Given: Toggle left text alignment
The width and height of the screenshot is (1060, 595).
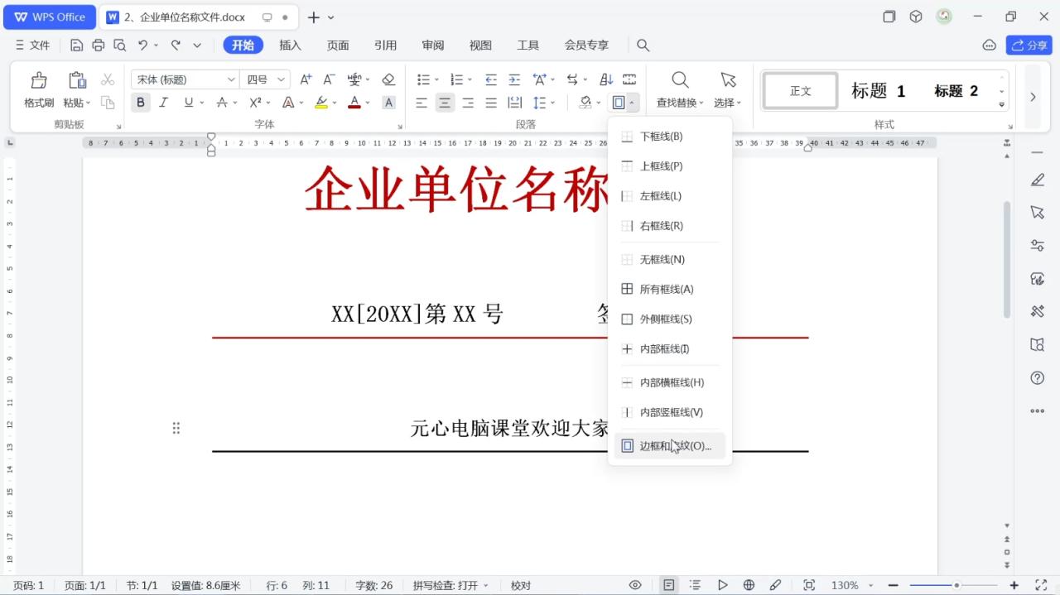Looking at the screenshot, I should pyautogui.click(x=422, y=103).
